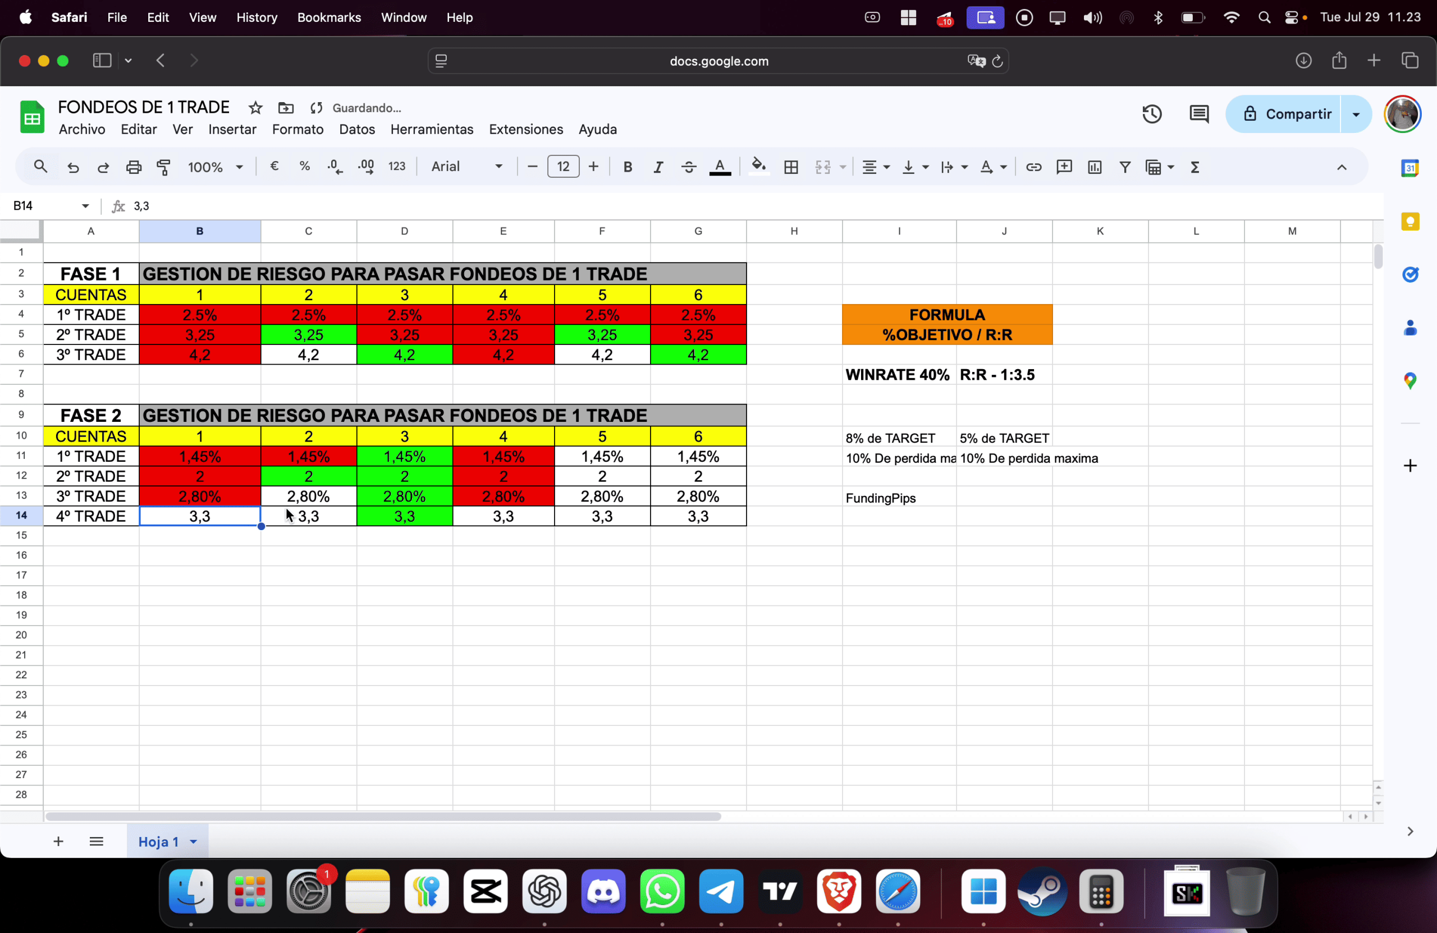Image resolution: width=1437 pixels, height=933 pixels.
Task: Open the zoom 100% dropdown
Action: (x=215, y=167)
